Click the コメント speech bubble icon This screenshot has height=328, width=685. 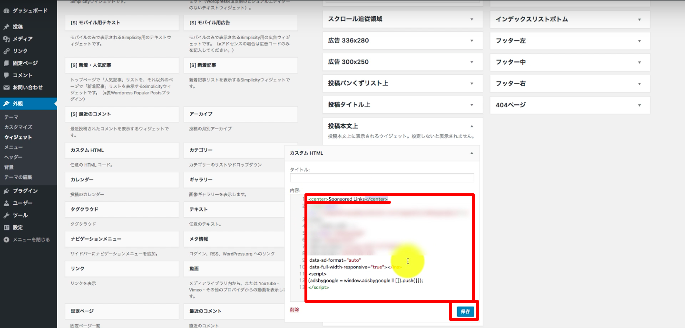[x=6, y=75]
